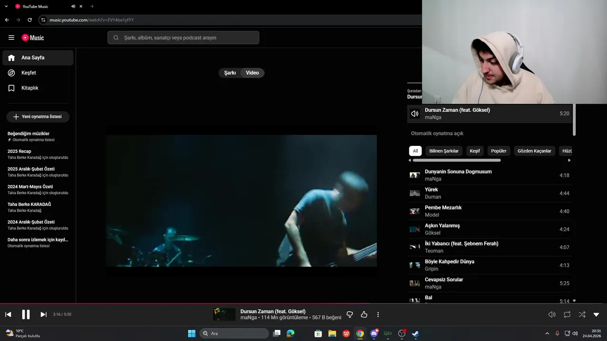Play Pembe Mezarlık by Model

[489, 211]
